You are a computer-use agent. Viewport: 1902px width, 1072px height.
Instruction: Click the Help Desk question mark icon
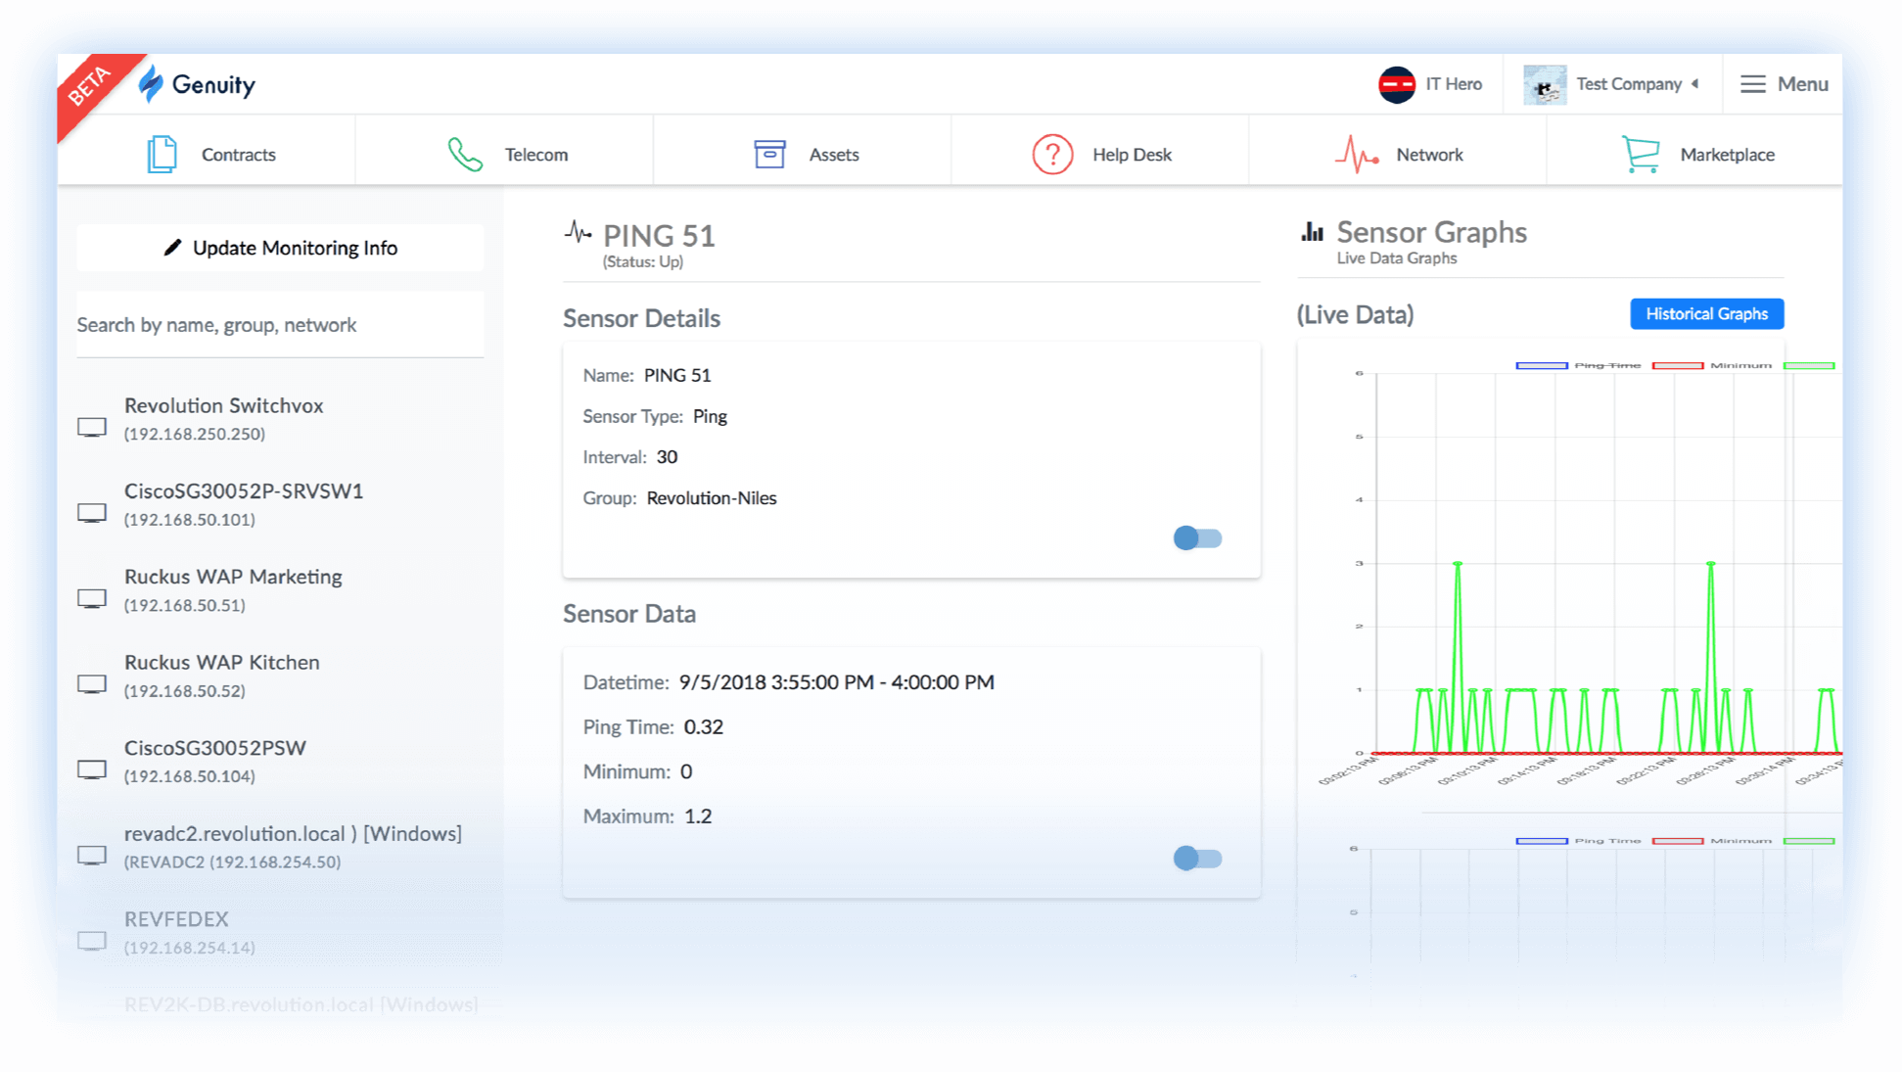pyautogui.click(x=1051, y=154)
